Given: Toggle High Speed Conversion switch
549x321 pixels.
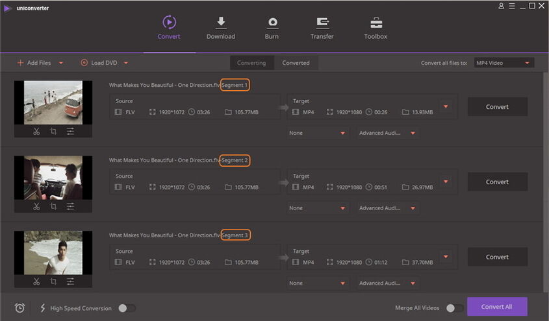Looking at the screenshot, I should tap(127, 308).
